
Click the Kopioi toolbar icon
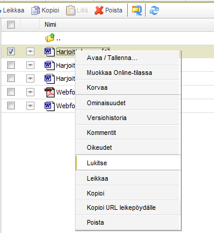pos(36,10)
